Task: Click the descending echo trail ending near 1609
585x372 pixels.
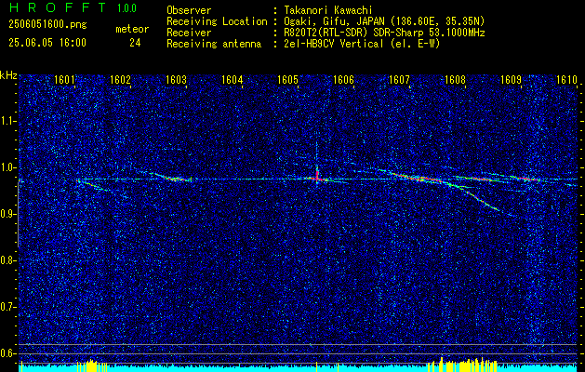Action: point(481,198)
